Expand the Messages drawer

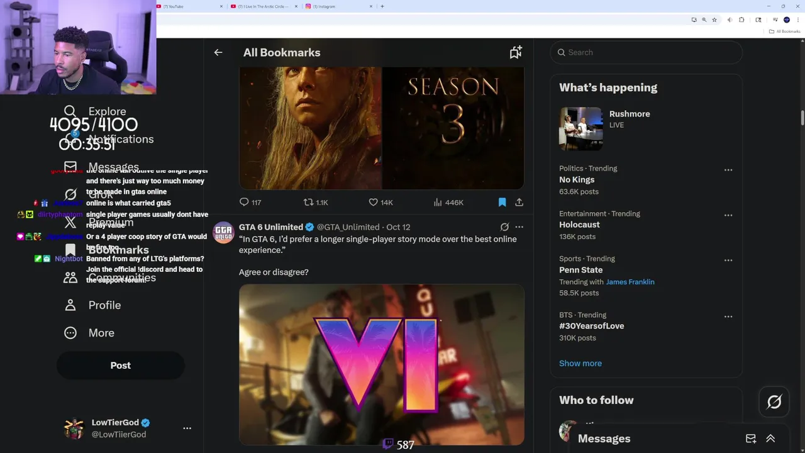pos(770,439)
